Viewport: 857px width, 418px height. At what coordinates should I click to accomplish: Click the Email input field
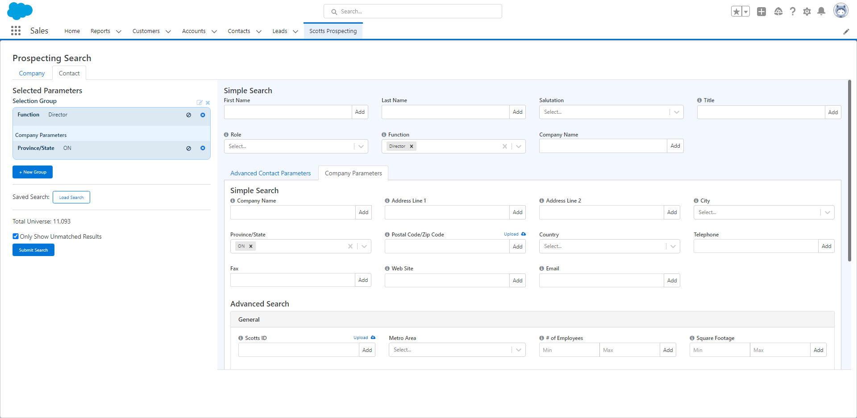pos(601,280)
